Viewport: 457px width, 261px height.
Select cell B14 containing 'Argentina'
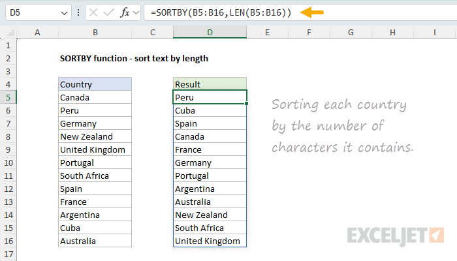[95, 215]
